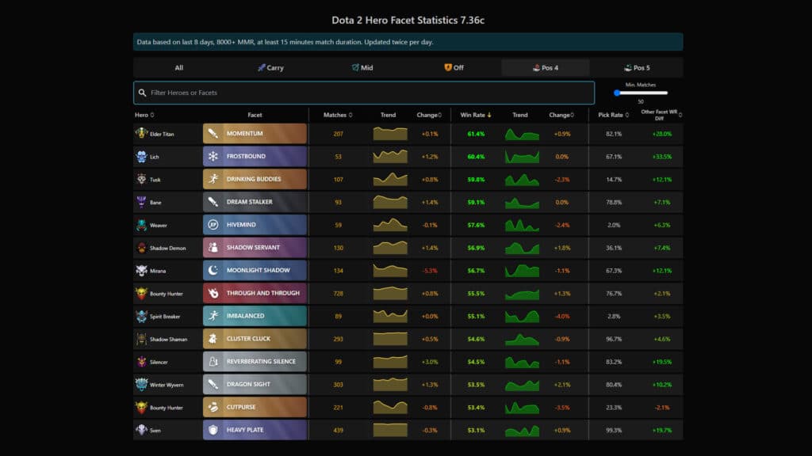This screenshot has width=812, height=456.
Task: Click the Heavy Plate shield facet icon
Action: coord(213,430)
